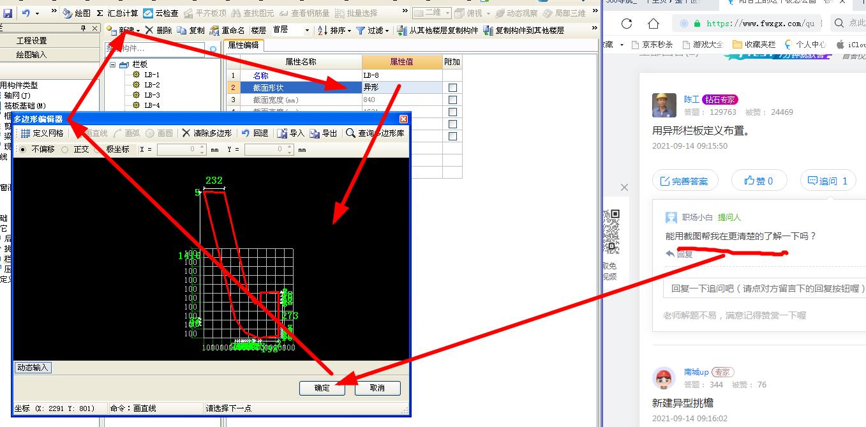Viewport: 866px width, 427px height.
Task: Select LB-3 in component tree
Action: pyautogui.click(x=152, y=95)
